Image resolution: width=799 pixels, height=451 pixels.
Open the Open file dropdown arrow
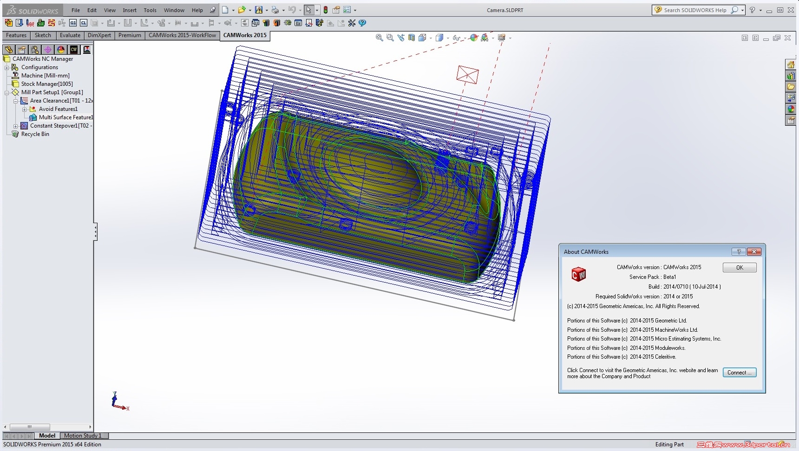pyautogui.click(x=250, y=10)
